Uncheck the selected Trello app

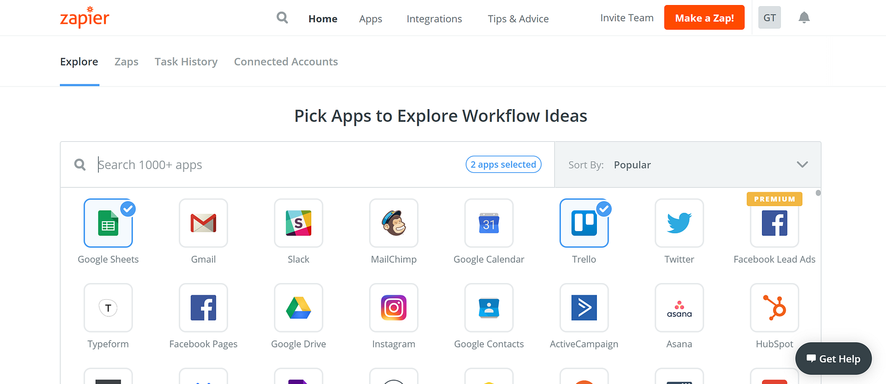pos(584,223)
